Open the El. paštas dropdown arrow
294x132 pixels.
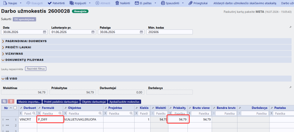click(155, 3)
